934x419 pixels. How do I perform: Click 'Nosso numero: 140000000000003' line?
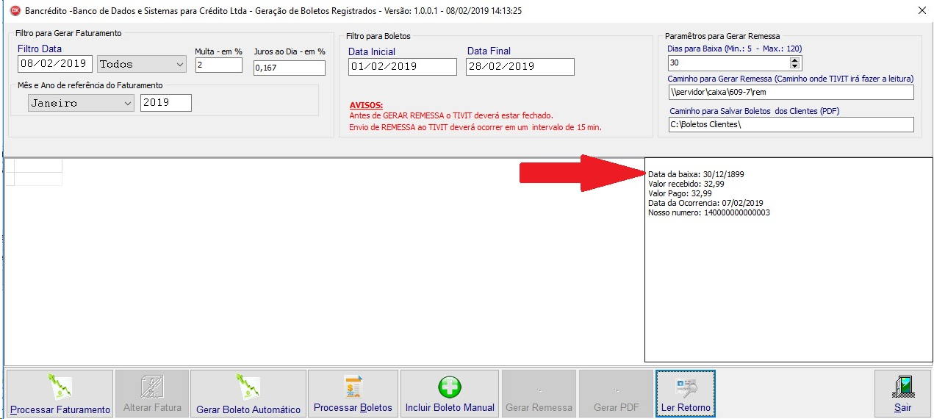pos(709,212)
